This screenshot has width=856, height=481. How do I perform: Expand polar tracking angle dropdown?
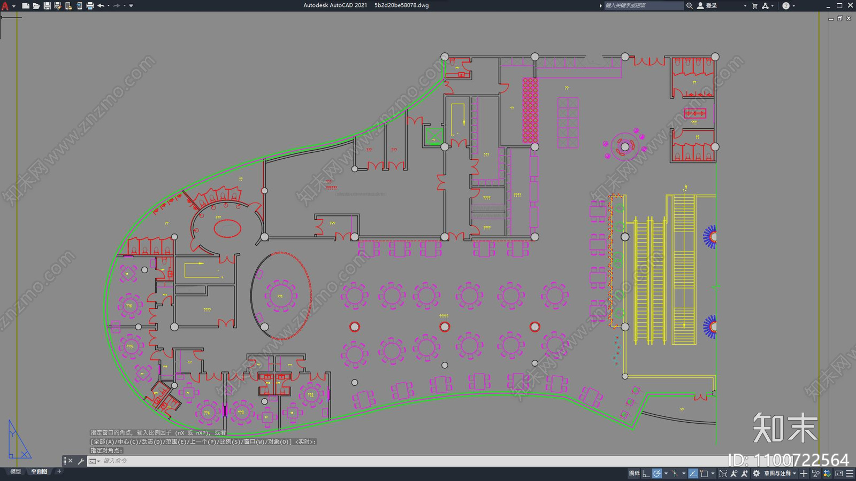[666, 474]
